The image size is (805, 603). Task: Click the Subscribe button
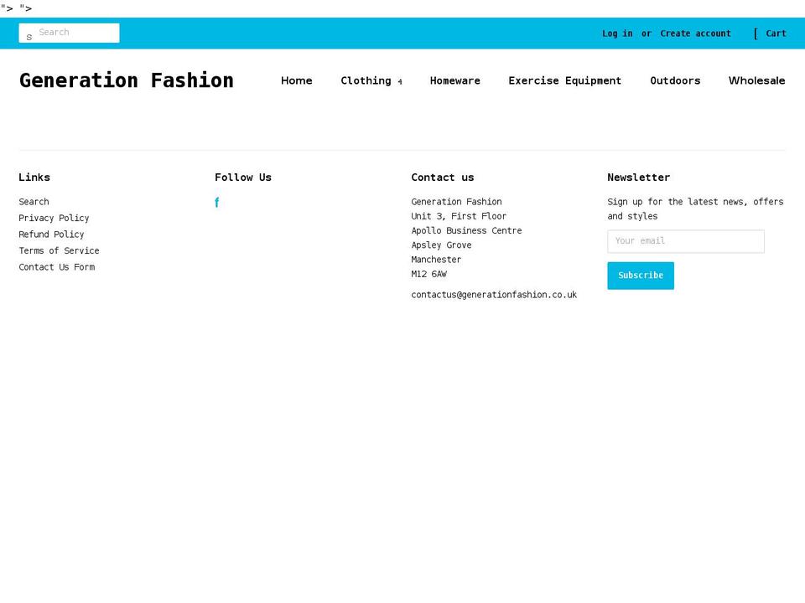640,275
